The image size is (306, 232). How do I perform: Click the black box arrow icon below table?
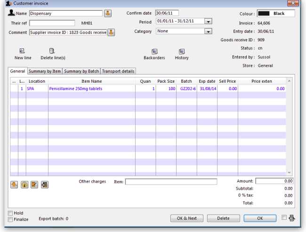pyautogui.click(x=44, y=185)
